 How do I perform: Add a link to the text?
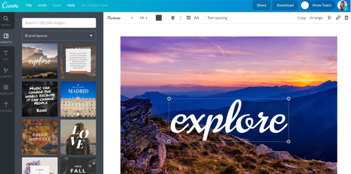coord(338,18)
